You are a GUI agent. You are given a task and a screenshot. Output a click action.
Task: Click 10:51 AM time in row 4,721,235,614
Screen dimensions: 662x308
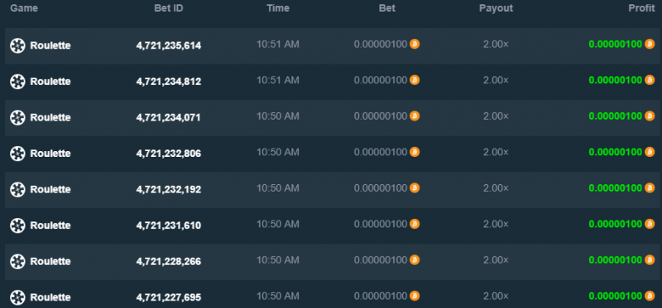coord(278,44)
